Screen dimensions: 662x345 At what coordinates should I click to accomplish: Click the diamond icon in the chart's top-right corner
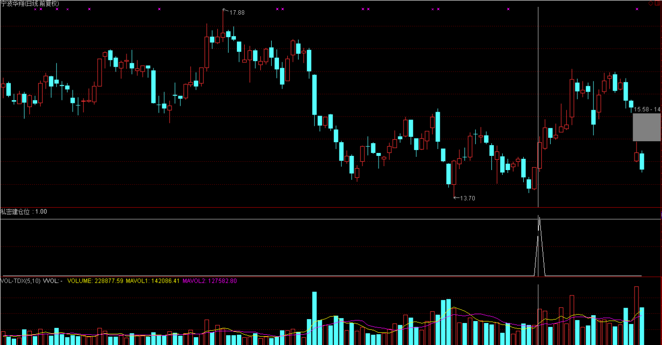[651, 3]
